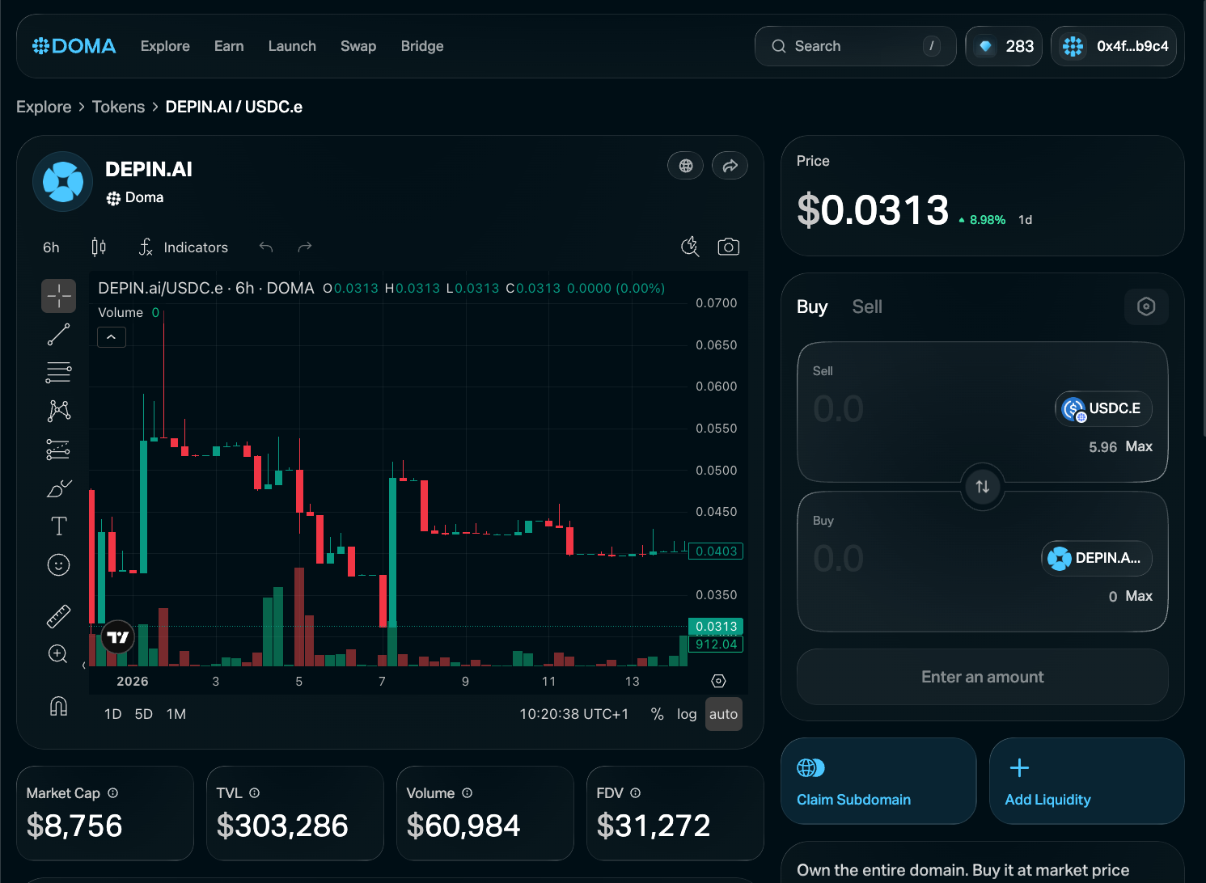Open the Earn menu in navbar
Viewport: 1206px width, 883px height.
pyautogui.click(x=229, y=46)
